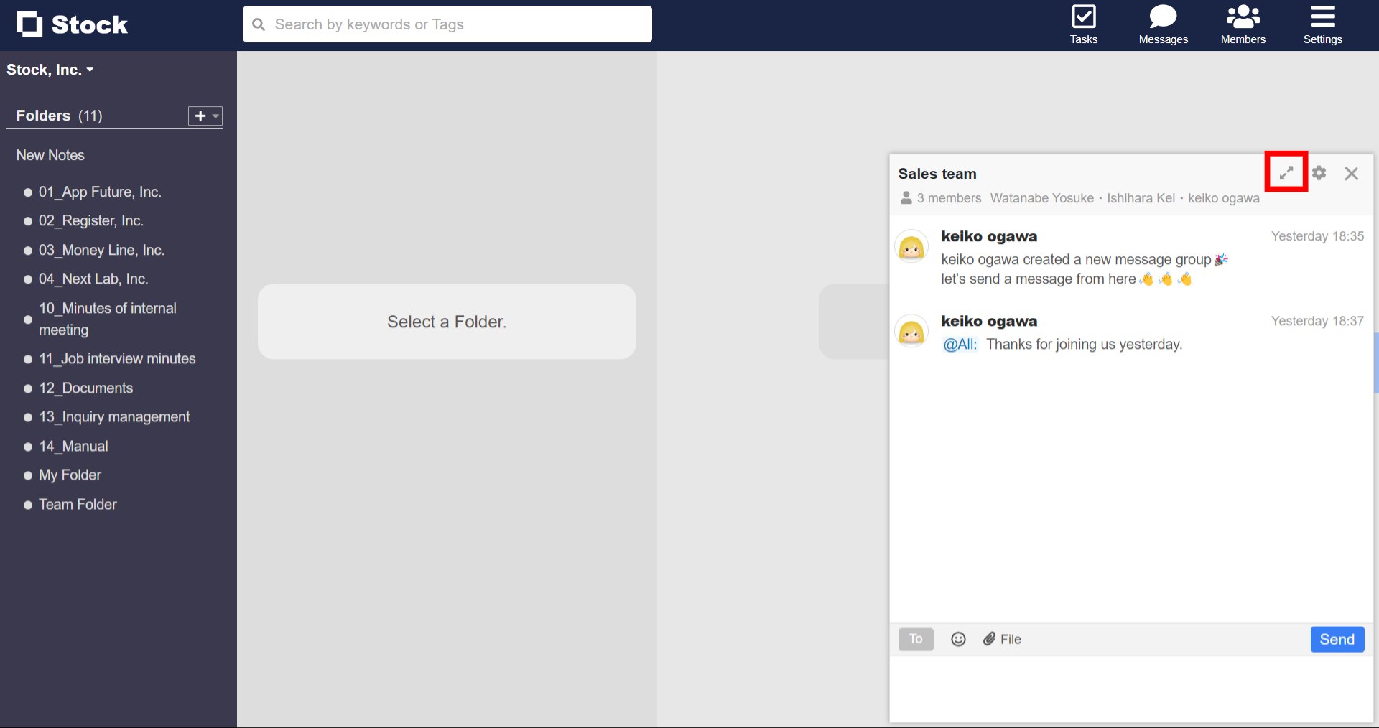
Task: Select the 03_Money Line, Inc. folder
Action: tap(101, 250)
